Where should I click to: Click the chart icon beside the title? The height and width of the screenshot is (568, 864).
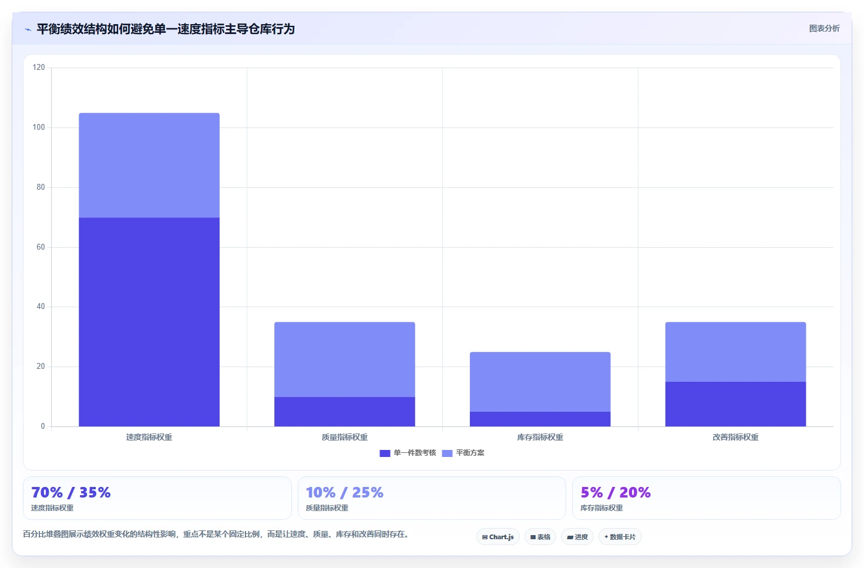28,29
